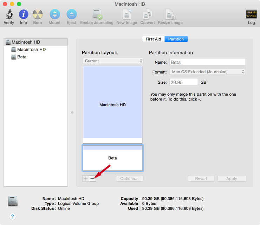Viewport: 260px width, 225px height.
Task: Click the help question mark button
Action: coord(12,217)
